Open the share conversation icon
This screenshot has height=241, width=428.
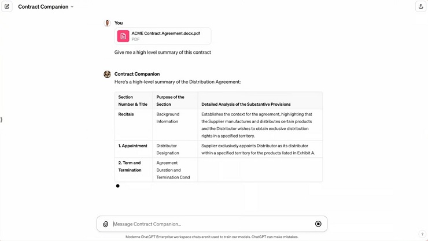coord(420,6)
